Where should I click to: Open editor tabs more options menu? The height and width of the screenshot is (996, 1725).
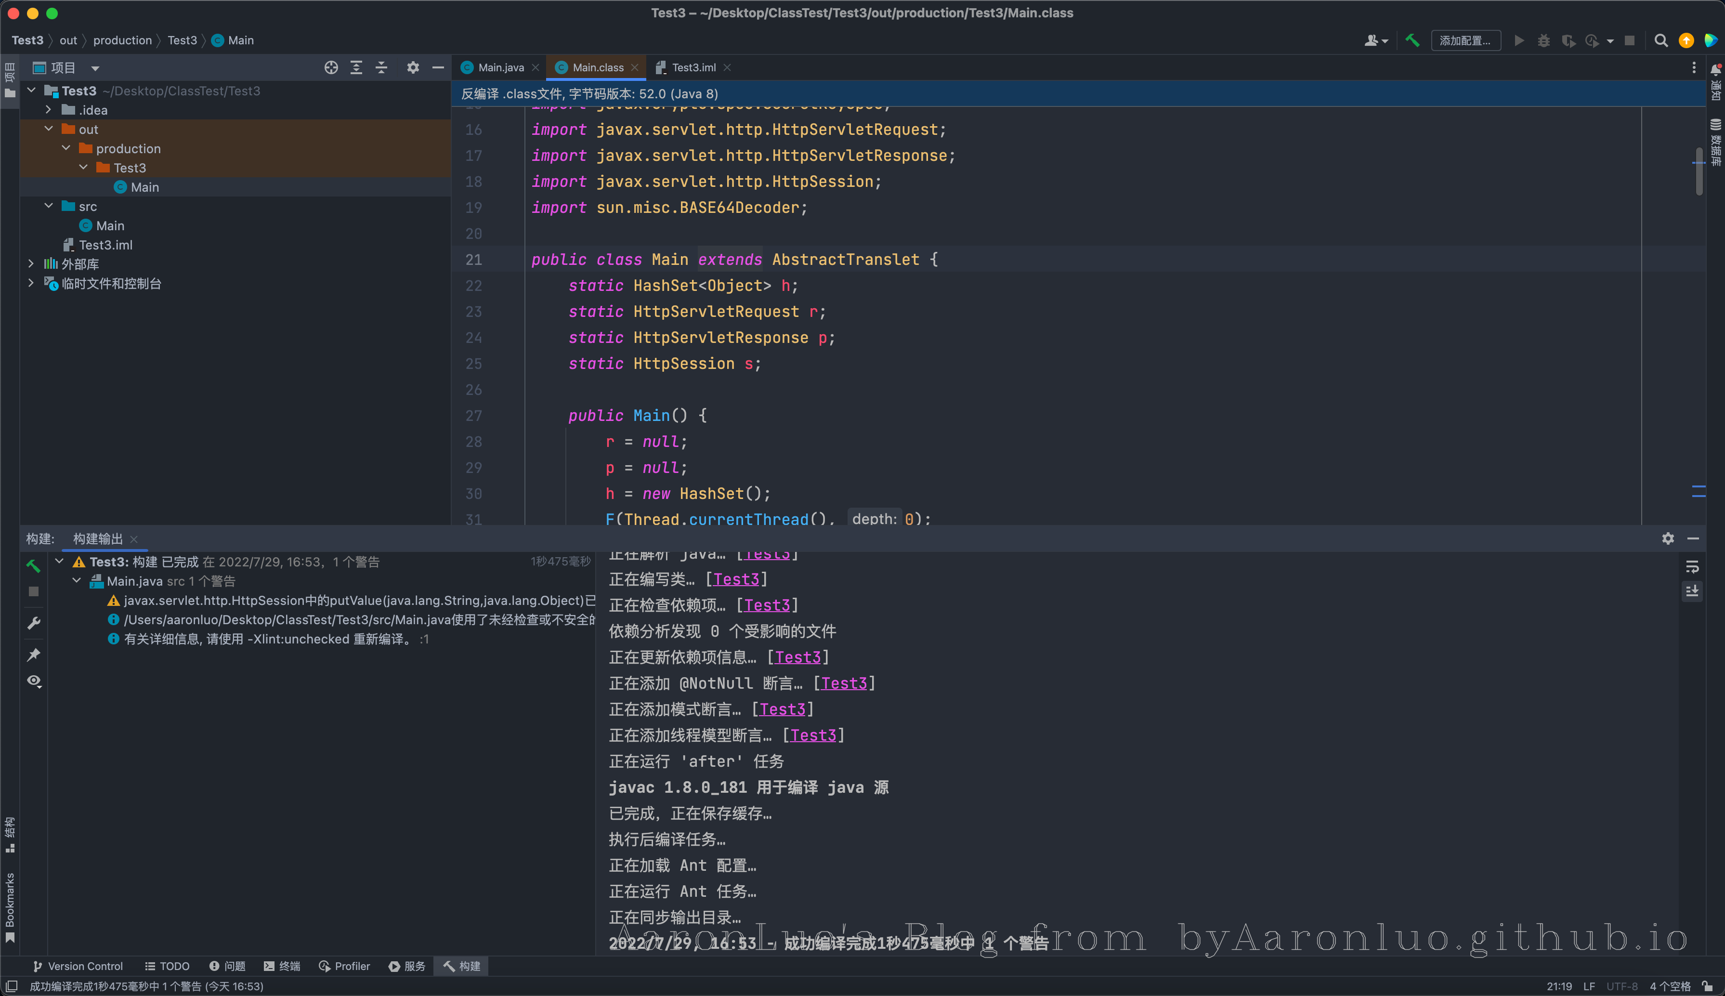click(1694, 67)
